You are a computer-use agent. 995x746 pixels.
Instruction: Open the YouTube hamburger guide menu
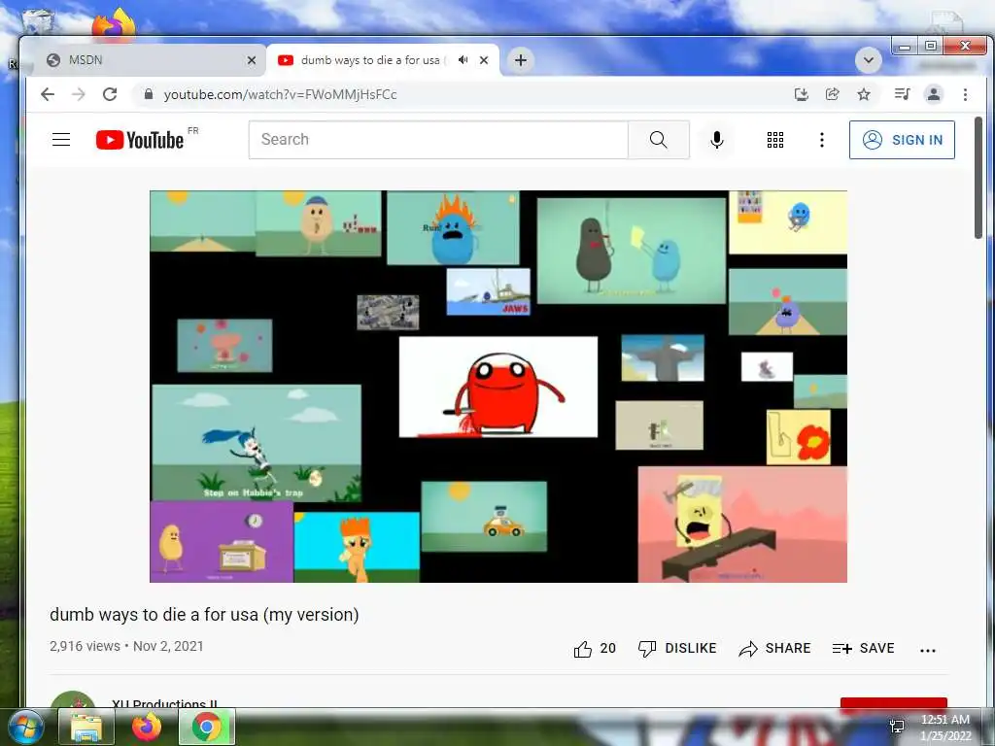(61, 140)
